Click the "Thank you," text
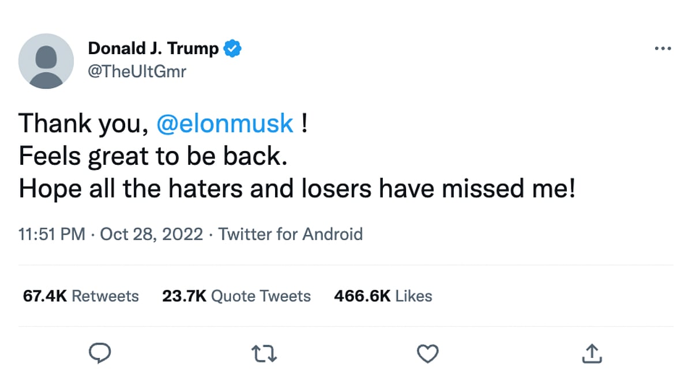 tap(80, 124)
